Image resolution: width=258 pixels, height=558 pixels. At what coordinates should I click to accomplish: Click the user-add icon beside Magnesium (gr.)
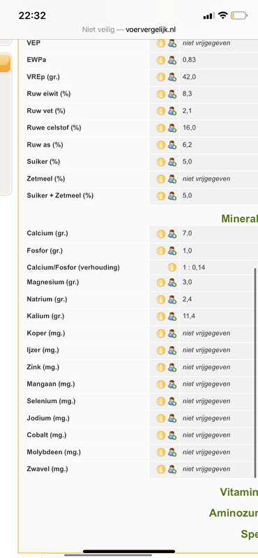tap(172, 282)
